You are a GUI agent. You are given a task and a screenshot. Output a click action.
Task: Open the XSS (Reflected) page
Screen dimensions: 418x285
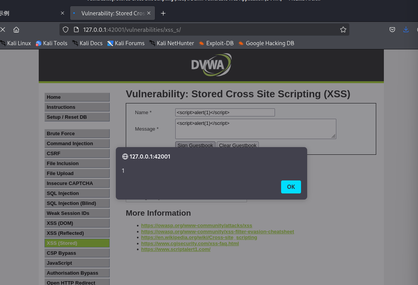77,233
